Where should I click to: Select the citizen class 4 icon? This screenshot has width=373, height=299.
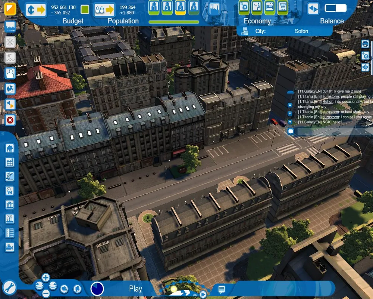(x=194, y=7)
